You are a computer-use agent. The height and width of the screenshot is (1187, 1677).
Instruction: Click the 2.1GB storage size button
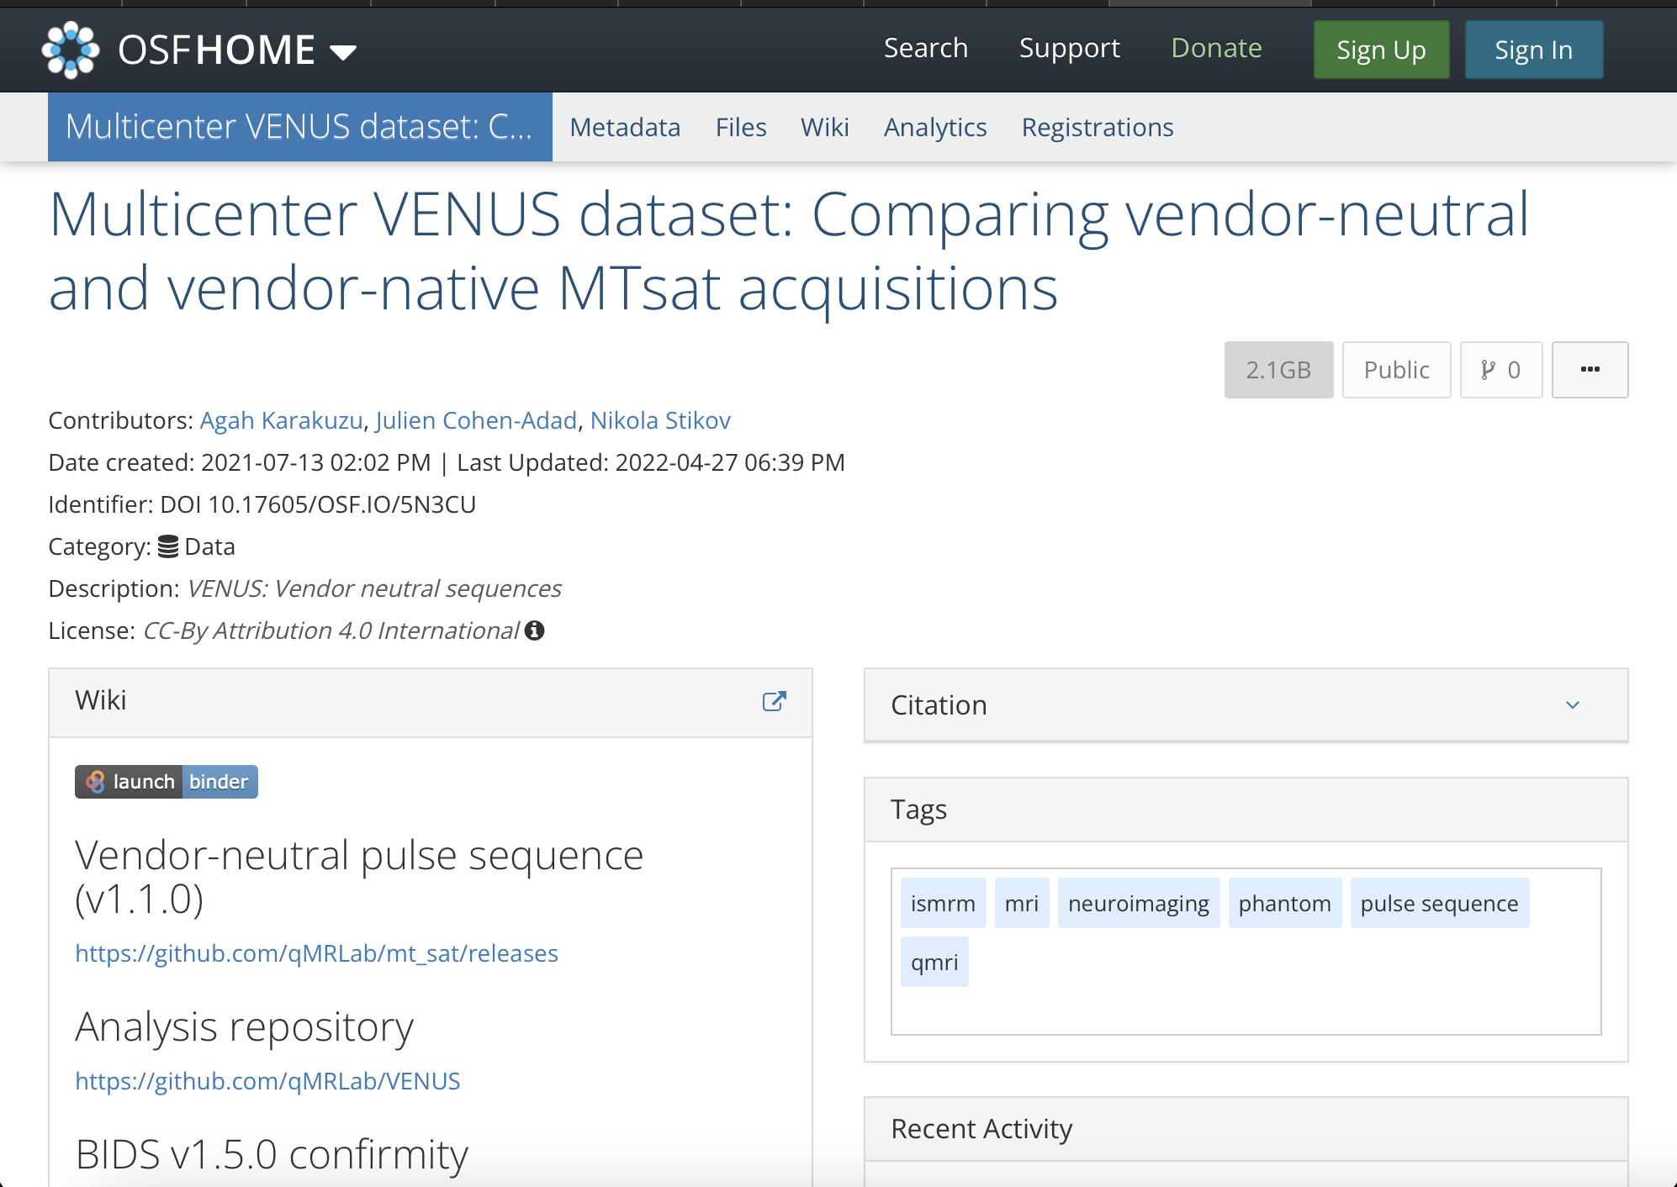(x=1278, y=370)
